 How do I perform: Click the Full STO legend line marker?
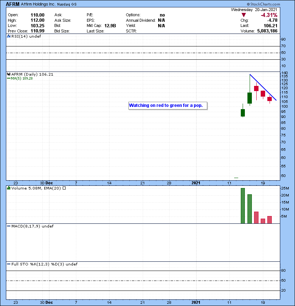coord(8,264)
